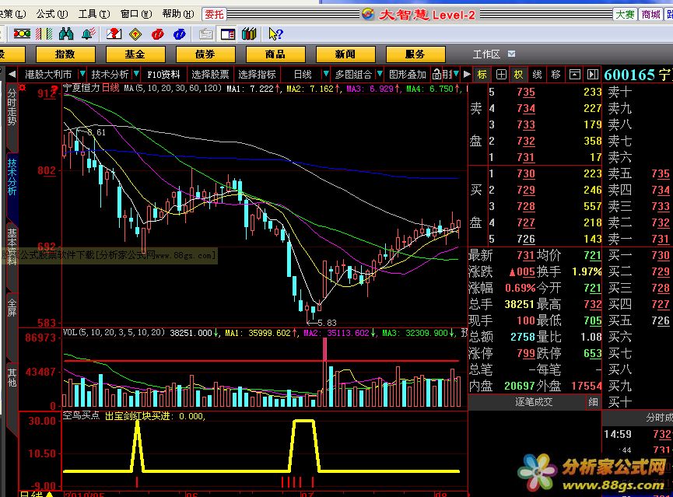Image resolution: width=673 pixels, height=497 pixels.
Task: Click the 图形叠加 toolbar button
Action: [x=408, y=75]
